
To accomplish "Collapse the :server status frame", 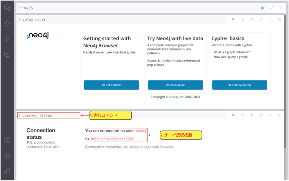I will point(270,115).
